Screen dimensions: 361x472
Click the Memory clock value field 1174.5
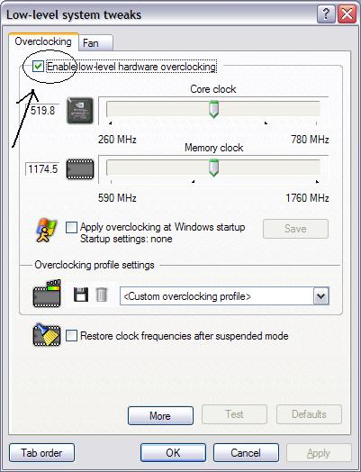[x=42, y=168]
